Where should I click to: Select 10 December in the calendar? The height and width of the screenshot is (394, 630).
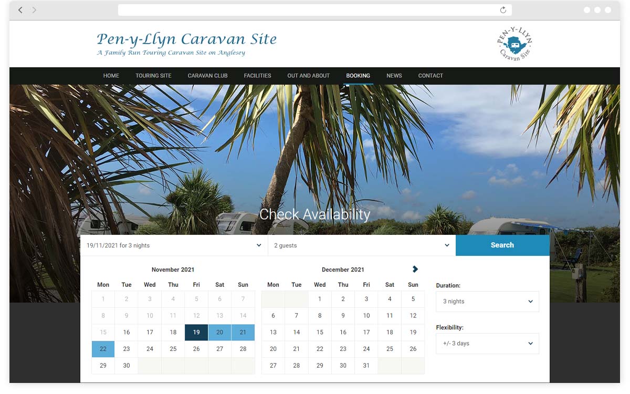tap(366, 316)
